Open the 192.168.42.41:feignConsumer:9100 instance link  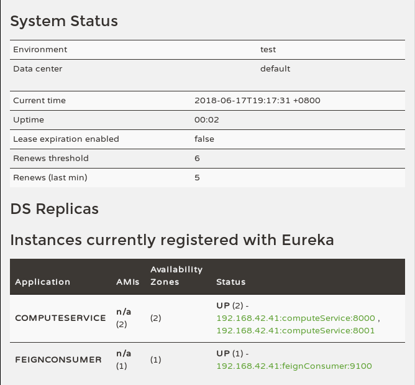294,366
